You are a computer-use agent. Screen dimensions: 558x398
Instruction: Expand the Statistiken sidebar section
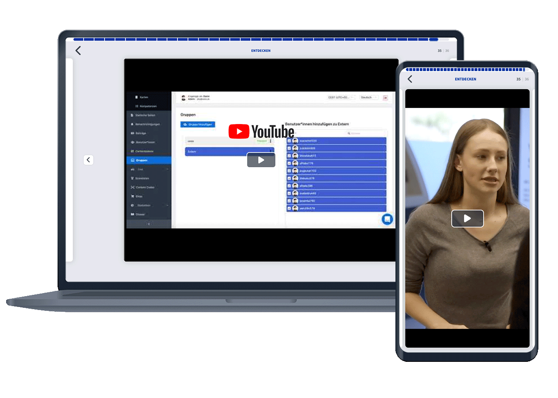pyautogui.click(x=149, y=205)
